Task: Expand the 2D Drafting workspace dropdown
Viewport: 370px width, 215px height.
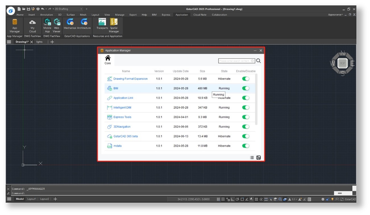Action: click(81, 9)
